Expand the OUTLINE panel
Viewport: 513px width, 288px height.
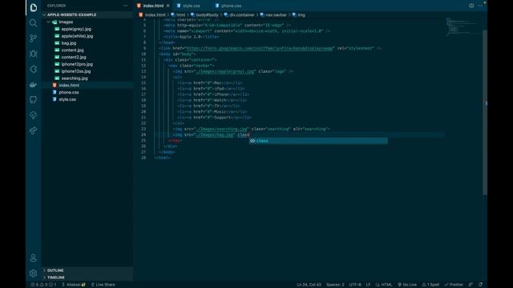click(55, 270)
